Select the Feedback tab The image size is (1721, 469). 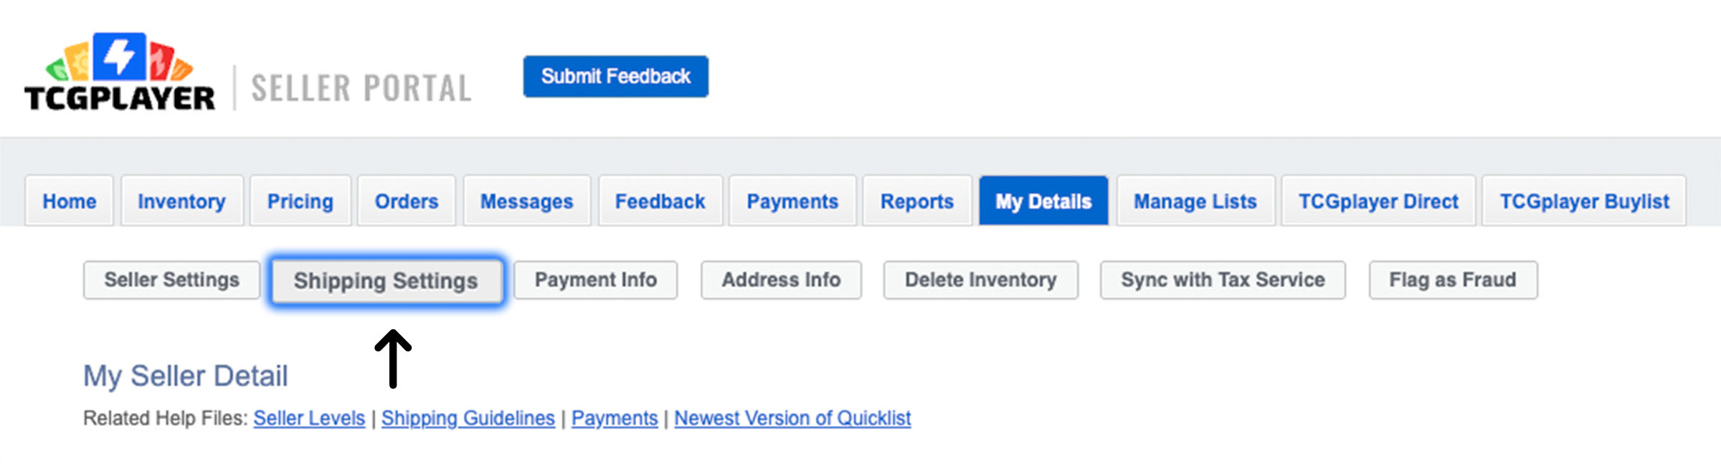tap(660, 202)
